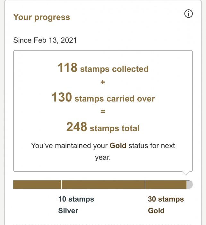Tap the "130 stamps carried over" line
Screen dimensions: 206x225
(103, 98)
